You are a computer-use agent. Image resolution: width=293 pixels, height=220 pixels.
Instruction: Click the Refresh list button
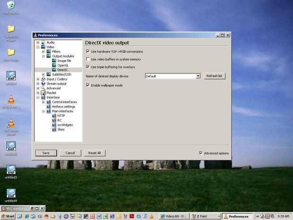click(x=215, y=76)
